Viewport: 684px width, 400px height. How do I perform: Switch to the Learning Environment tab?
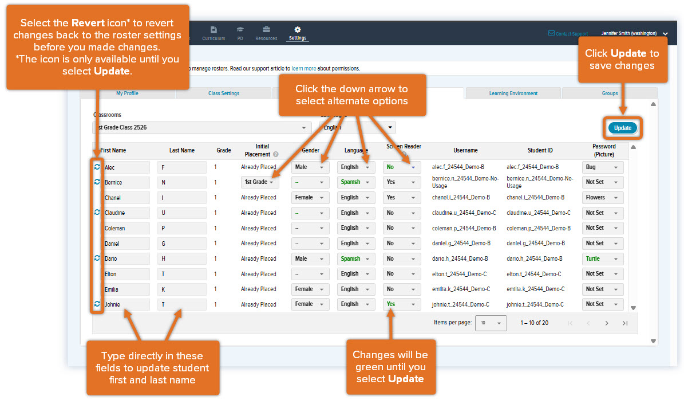point(513,93)
